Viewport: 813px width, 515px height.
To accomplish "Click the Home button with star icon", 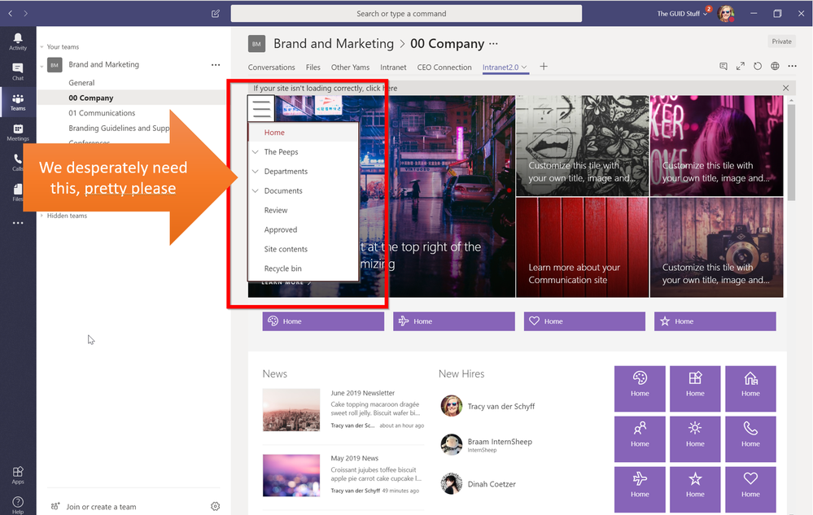I will [x=715, y=321].
